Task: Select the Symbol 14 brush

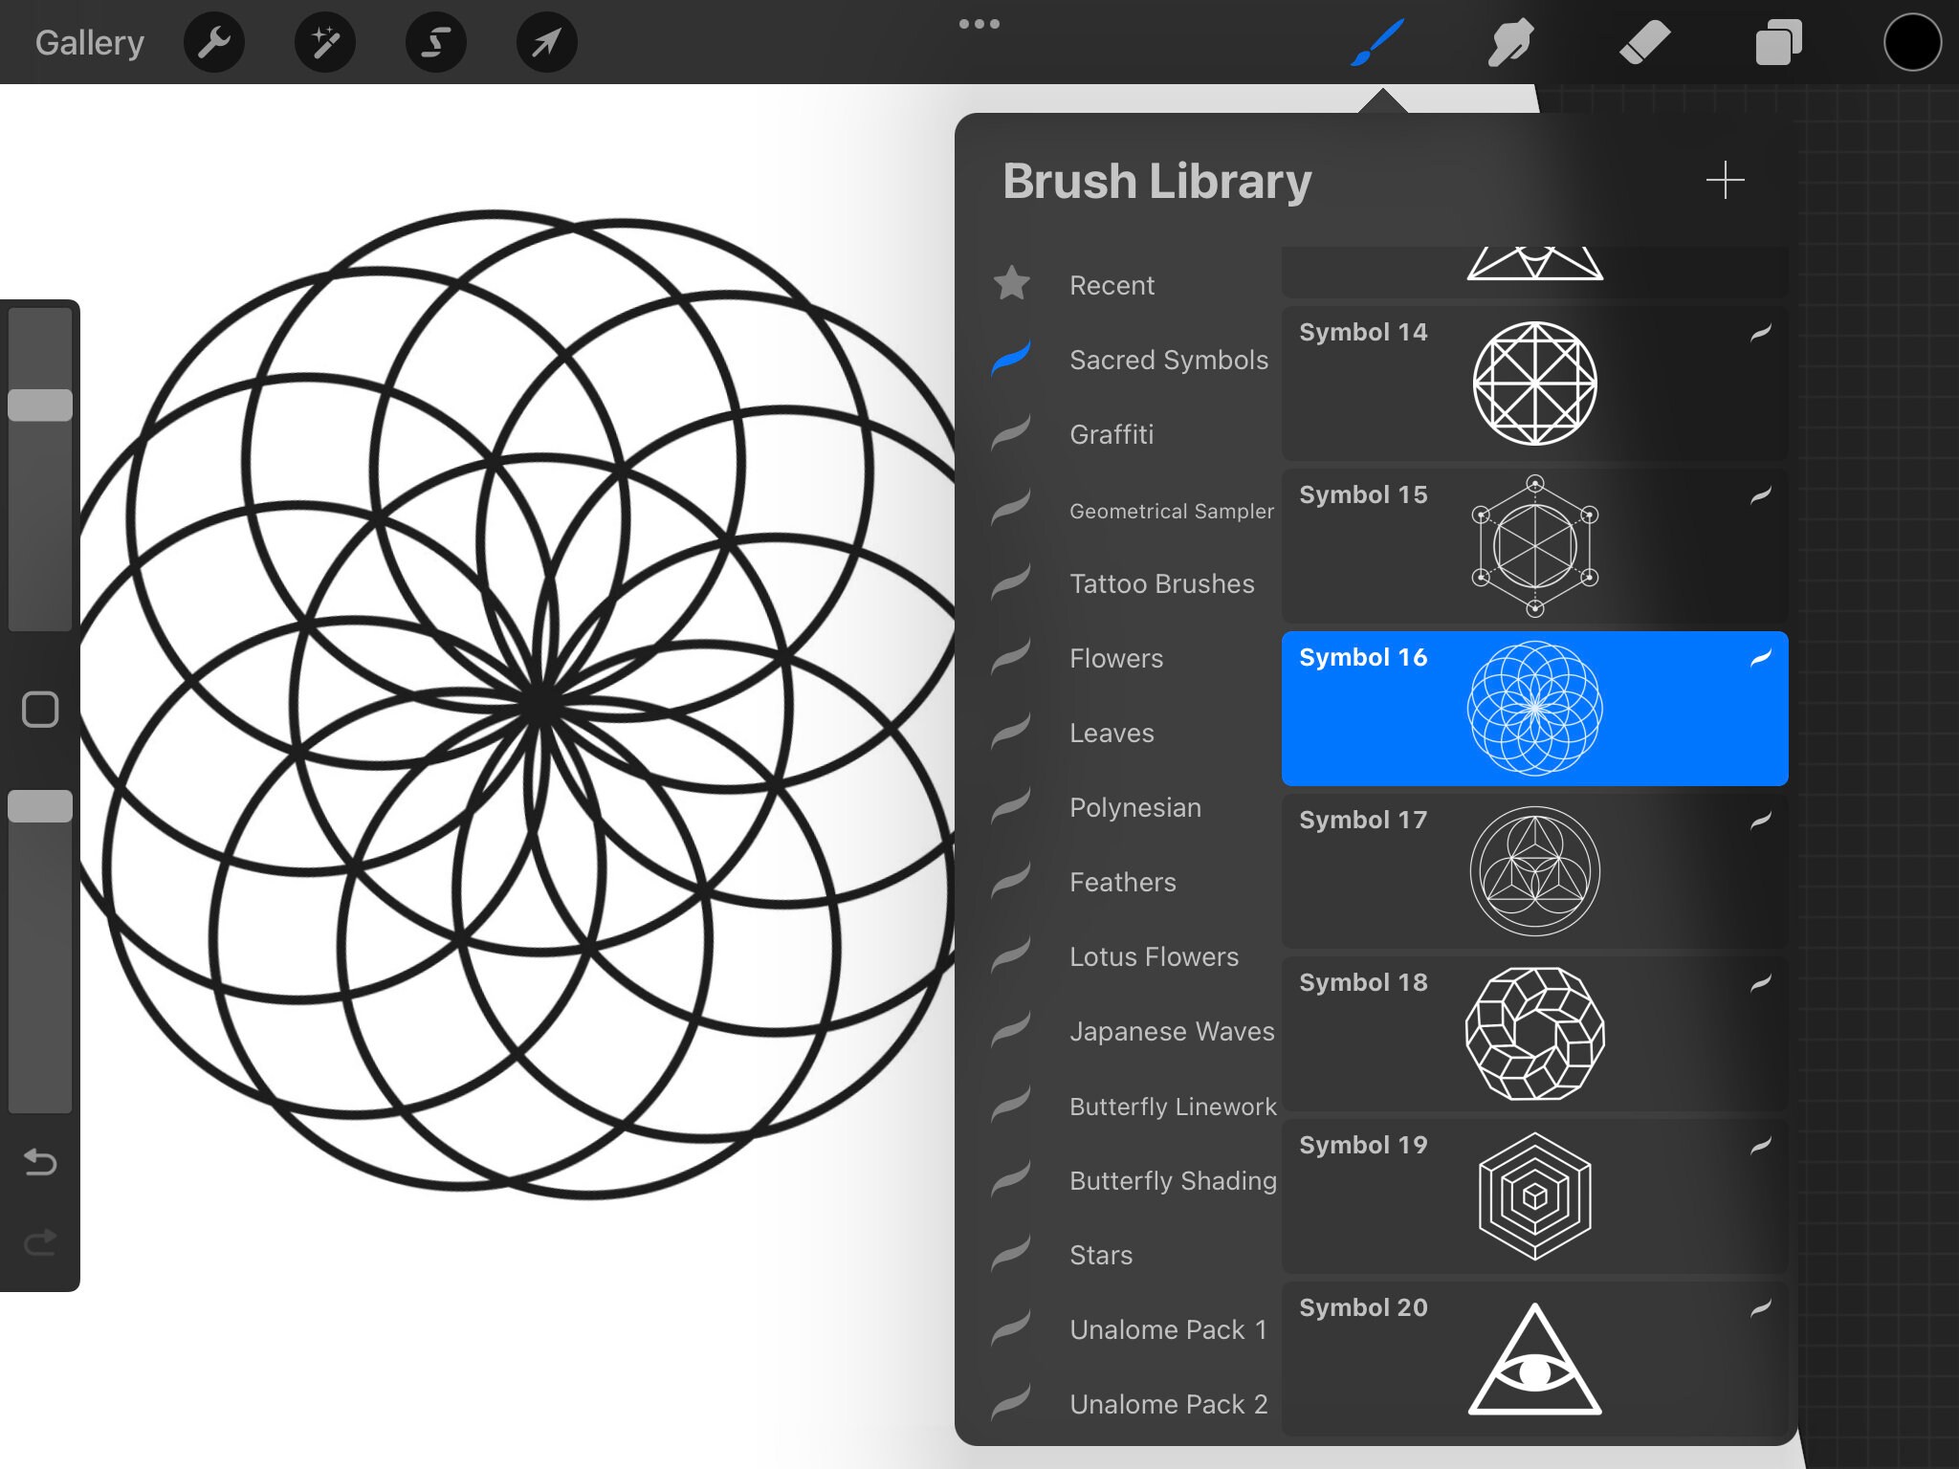Action: 1535,384
